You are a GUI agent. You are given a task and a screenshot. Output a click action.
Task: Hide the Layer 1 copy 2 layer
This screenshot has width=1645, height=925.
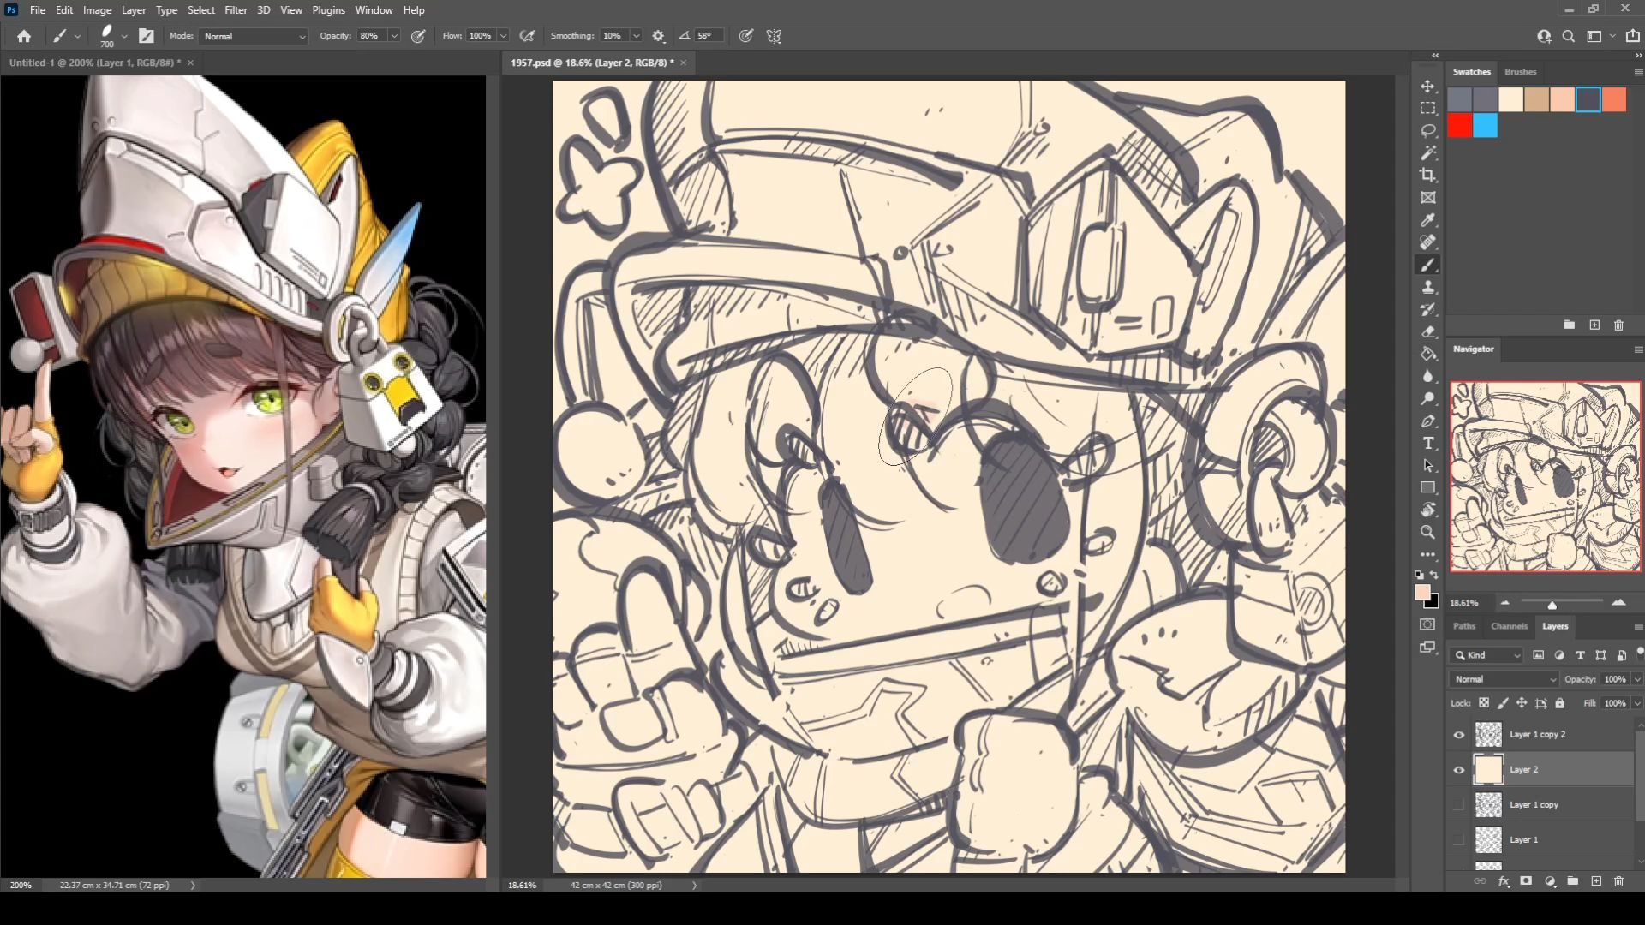pos(1459,735)
